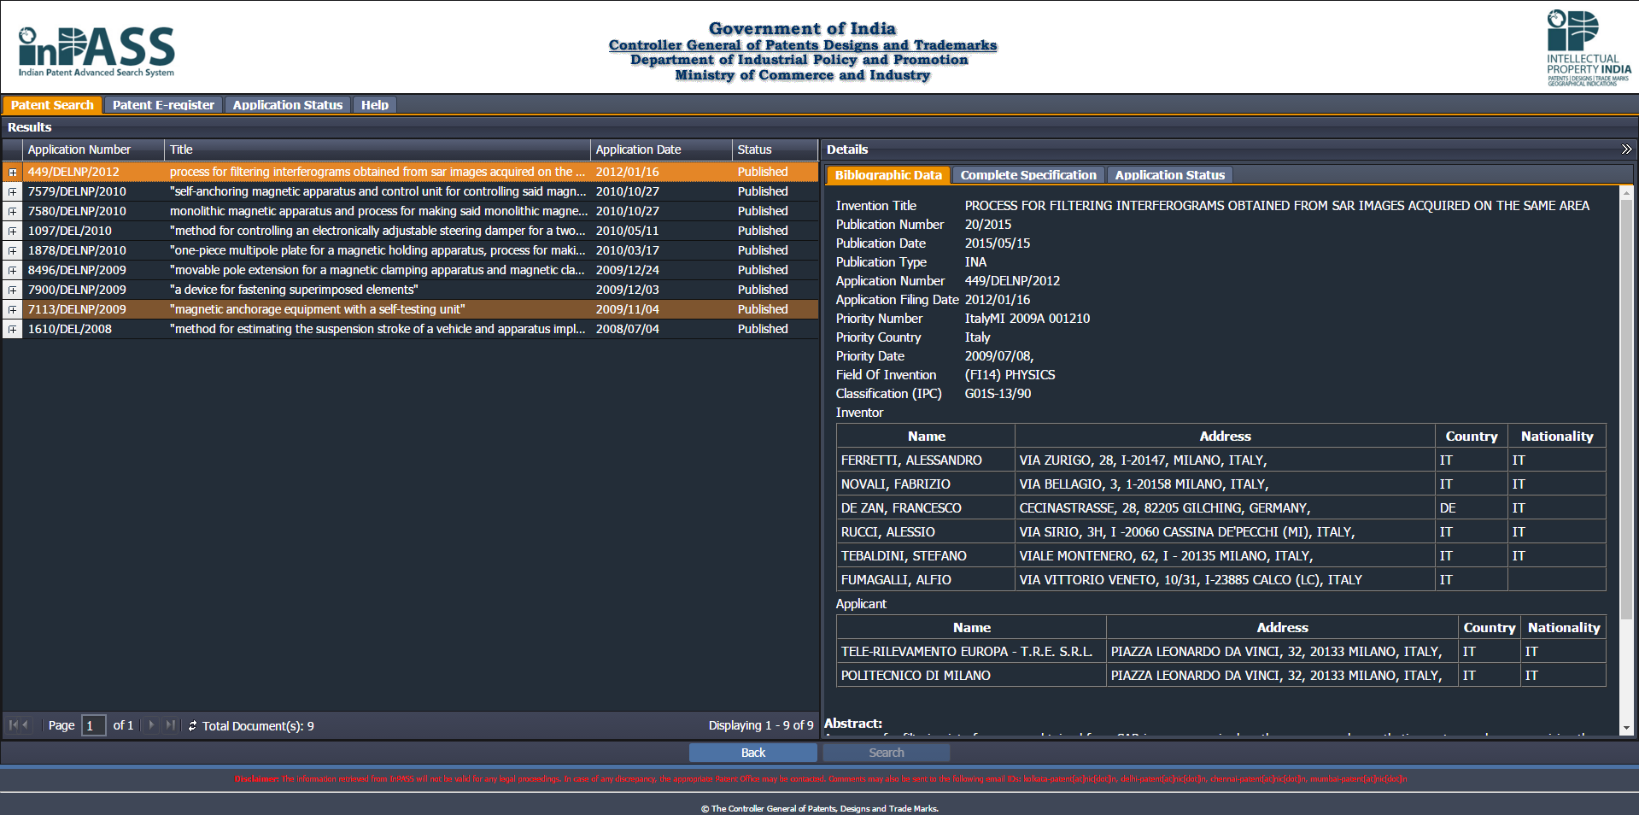Viewport: 1639px width, 815px height.
Task: Refresh the results list
Action: click(x=192, y=726)
